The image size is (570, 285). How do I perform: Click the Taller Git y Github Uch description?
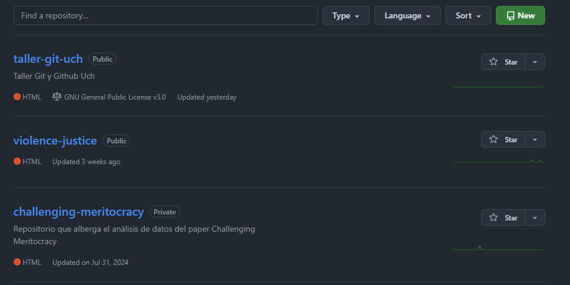(54, 76)
